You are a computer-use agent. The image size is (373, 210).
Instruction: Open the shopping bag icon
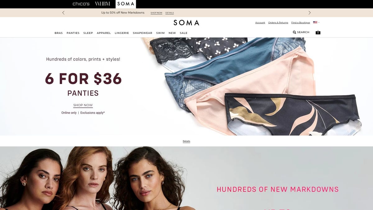pos(318,32)
